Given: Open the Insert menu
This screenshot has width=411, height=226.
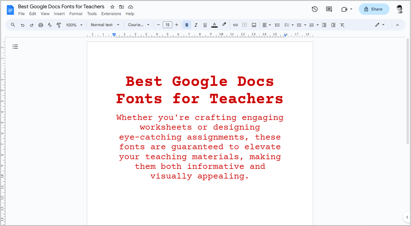Looking at the screenshot, I should tap(59, 13).
